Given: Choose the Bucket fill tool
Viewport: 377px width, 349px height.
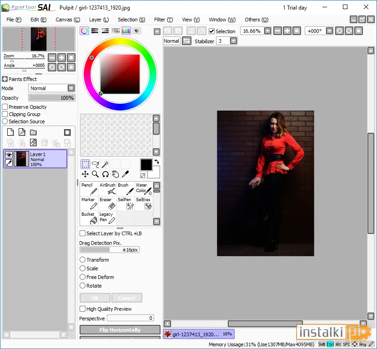Looking at the screenshot, I should pos(89,218).
